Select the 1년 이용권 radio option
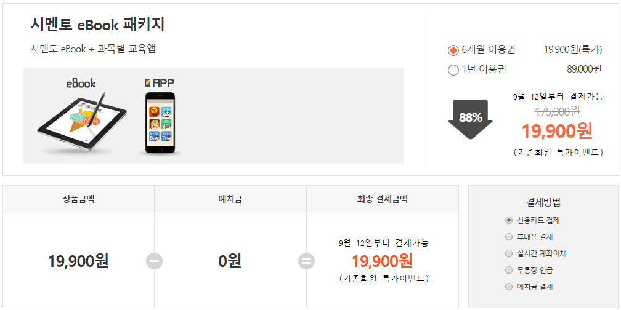The width and height of the screenshot is (621, 310). pos(453,70)
